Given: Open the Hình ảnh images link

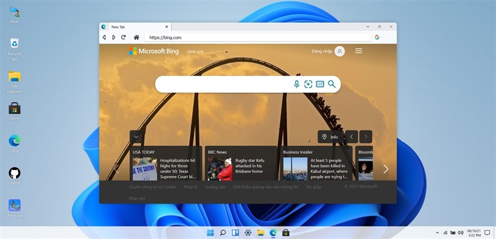Looking at the screenshot, I should tap(195, 52).
